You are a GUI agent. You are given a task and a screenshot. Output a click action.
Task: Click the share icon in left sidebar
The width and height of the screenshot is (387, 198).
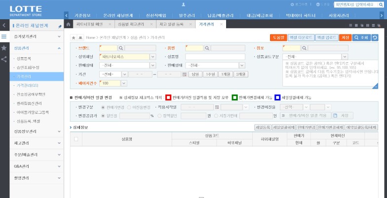(4, 59)
